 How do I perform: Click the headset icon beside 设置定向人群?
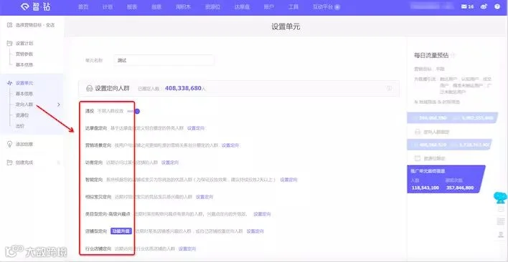89,88
